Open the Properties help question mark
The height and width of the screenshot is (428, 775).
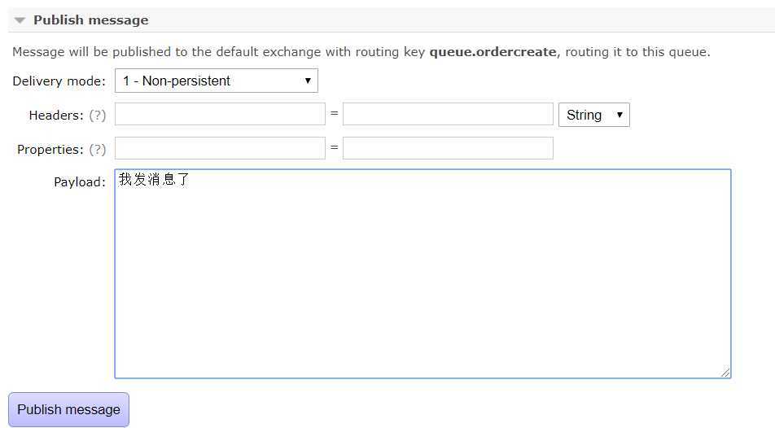[98, 149]
